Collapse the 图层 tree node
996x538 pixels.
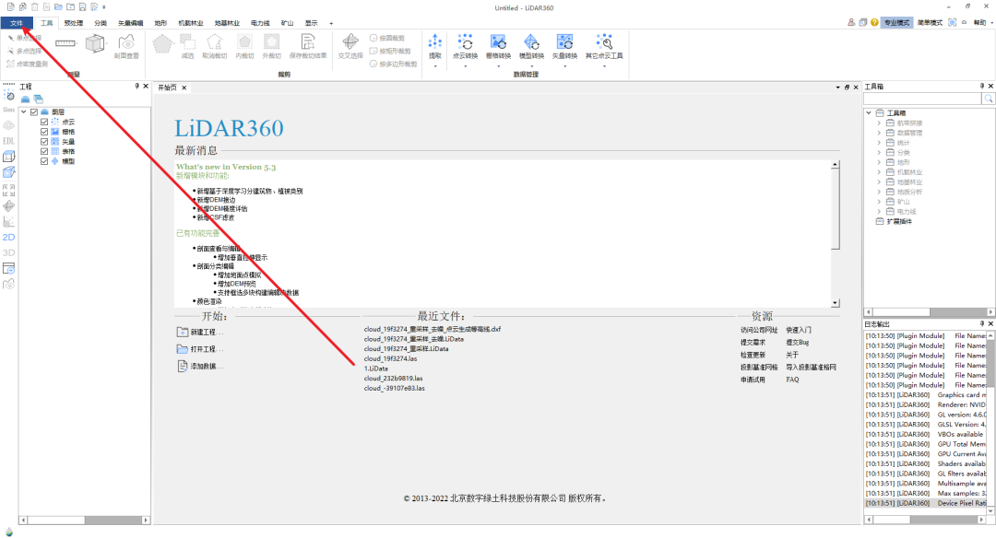[23, 111]
